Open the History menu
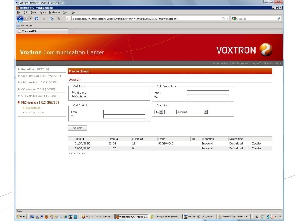 (42, 12)
